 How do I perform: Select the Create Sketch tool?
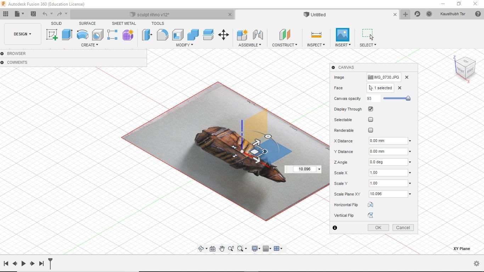pos(52,35)
